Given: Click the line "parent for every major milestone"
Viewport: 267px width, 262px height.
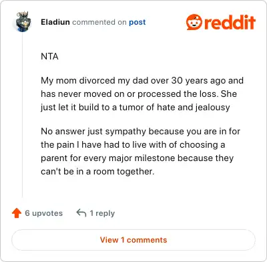Looking at the screenshot, I should (x=138, y=158).
